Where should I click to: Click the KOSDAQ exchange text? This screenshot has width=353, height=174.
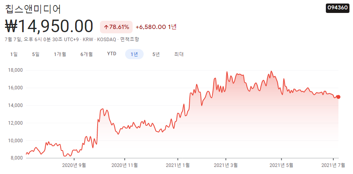point(106,40)
